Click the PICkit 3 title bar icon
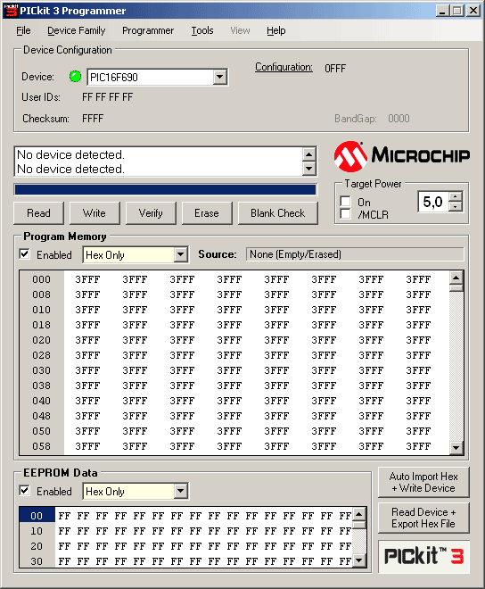485x589 pixels. pos(11,11)
